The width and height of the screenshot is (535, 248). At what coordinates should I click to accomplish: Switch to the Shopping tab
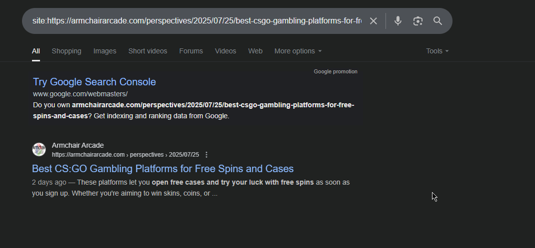coord(66,51)
